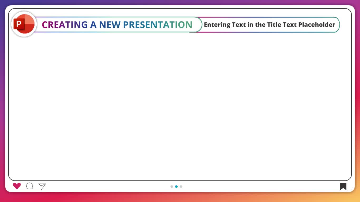
Task: Tap the pink heart like icon
Action: [x=17, y=186]
